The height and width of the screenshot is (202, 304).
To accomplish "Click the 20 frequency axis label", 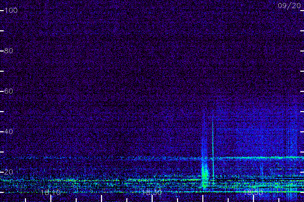I will click(8, 172).
